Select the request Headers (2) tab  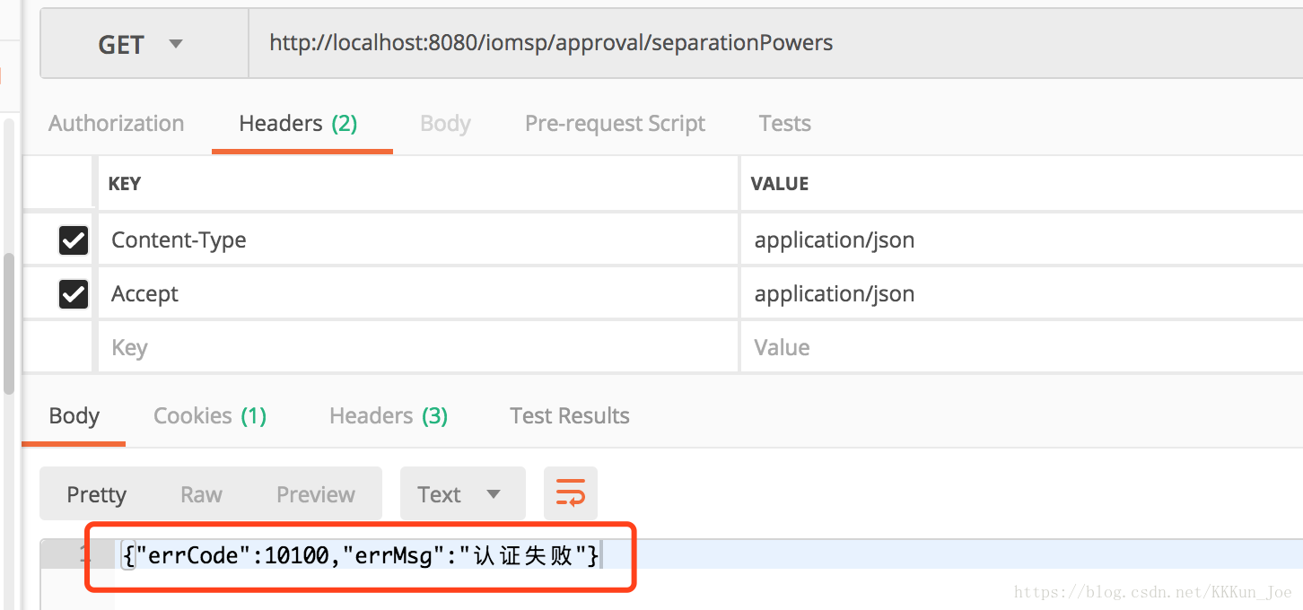click(x=298, y=124)
